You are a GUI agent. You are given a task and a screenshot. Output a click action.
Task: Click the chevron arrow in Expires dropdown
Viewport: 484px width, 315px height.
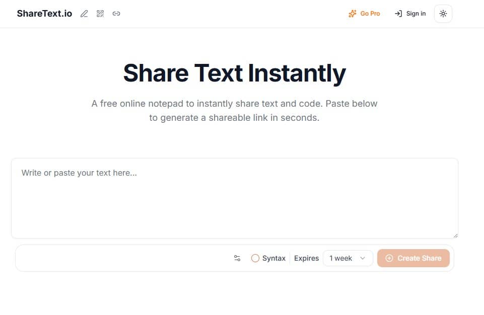point(363,258)
